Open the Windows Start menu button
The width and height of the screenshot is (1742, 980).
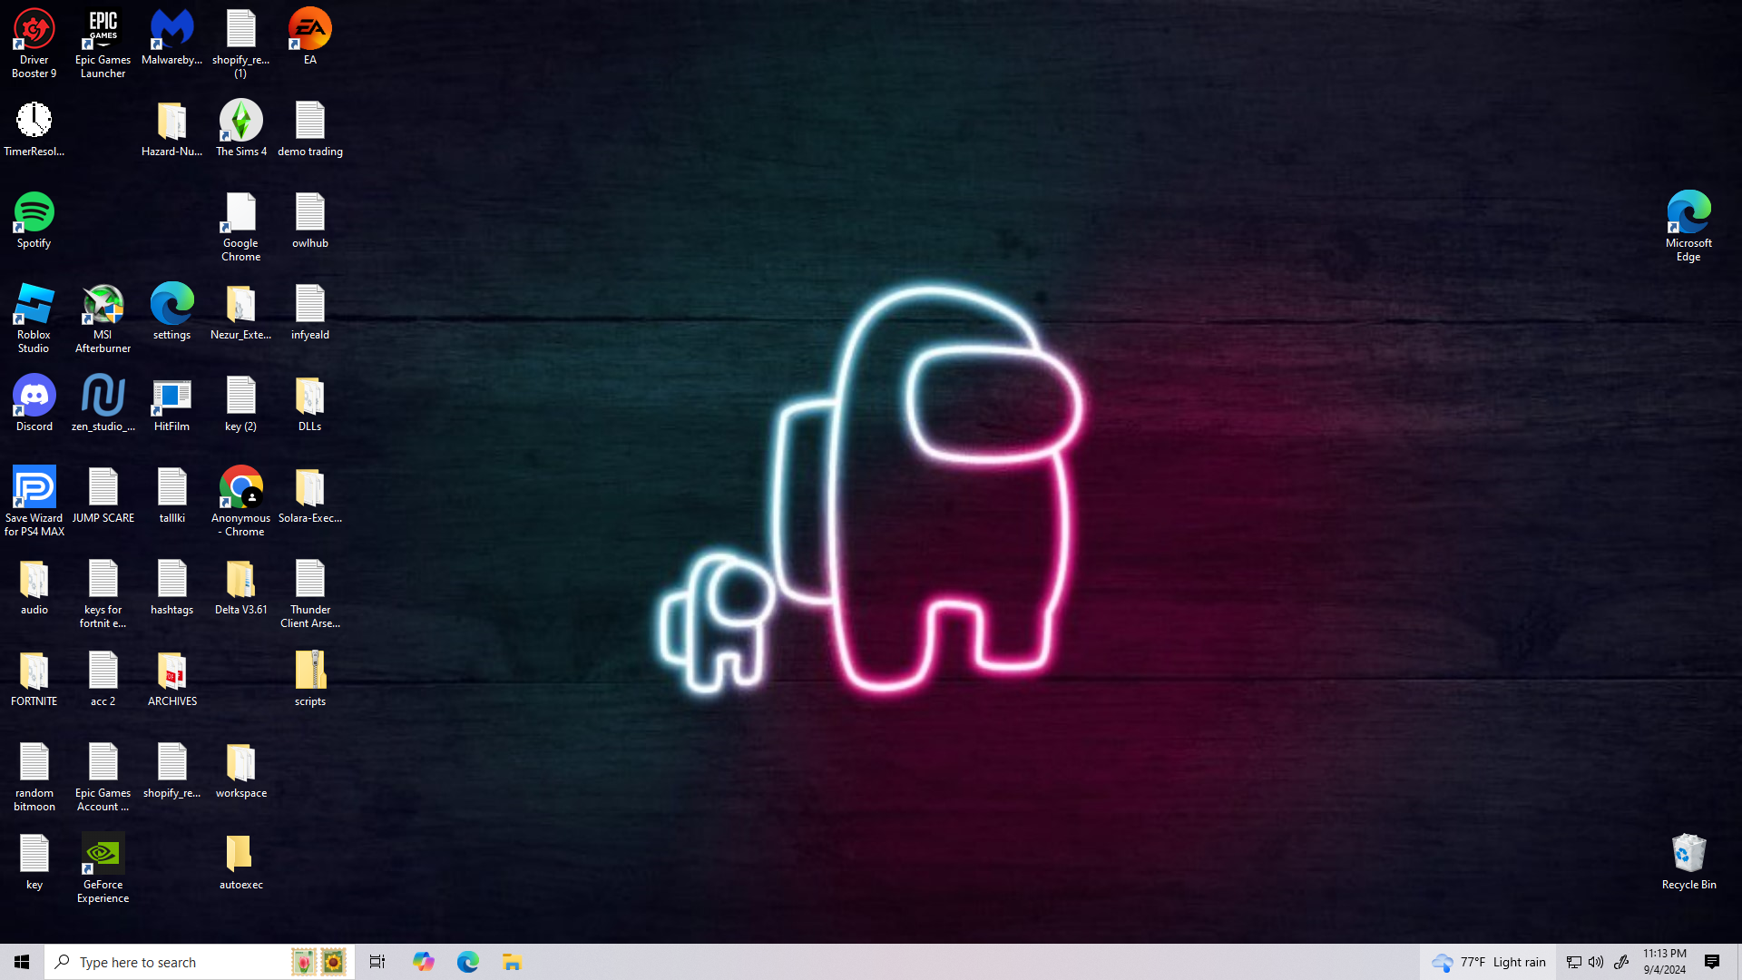22,962
